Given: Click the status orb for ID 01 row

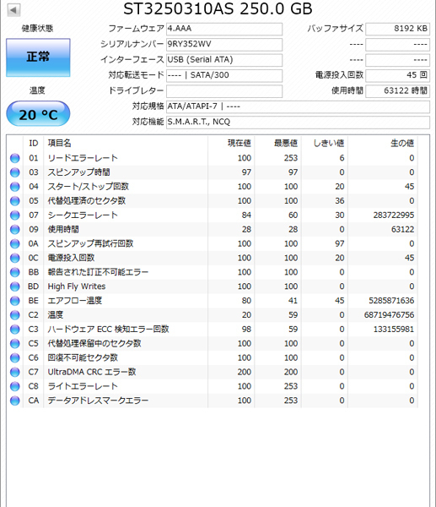Looking at the screenshot, I should click(15, 158).
